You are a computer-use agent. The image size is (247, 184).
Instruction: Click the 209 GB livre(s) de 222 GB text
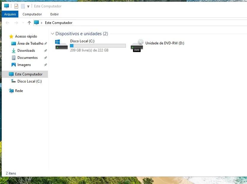[x=89, y=50]
